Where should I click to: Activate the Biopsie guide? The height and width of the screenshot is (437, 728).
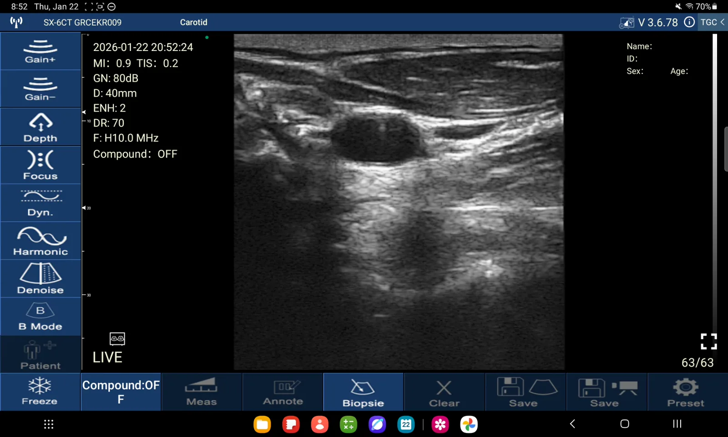point(363,392)
